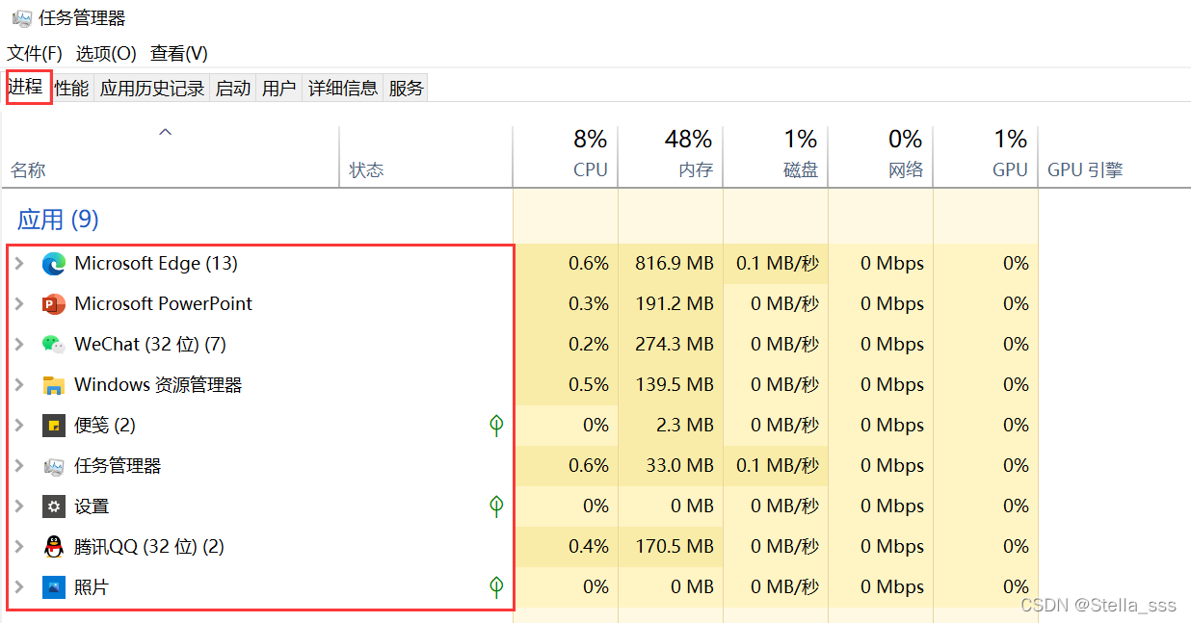Click the Task Manager title bar icon
Viewport: 1191px width, 623px height.
(21, 17)
